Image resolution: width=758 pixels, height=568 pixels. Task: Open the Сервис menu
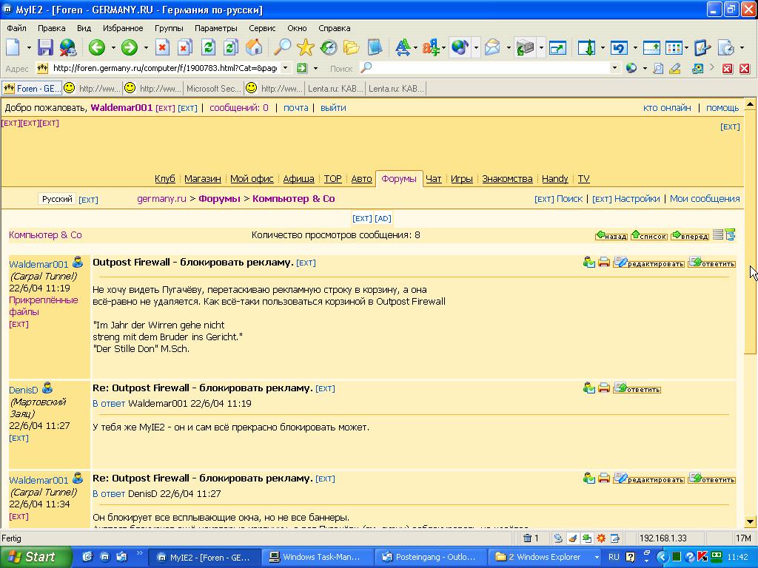[262, 28]
